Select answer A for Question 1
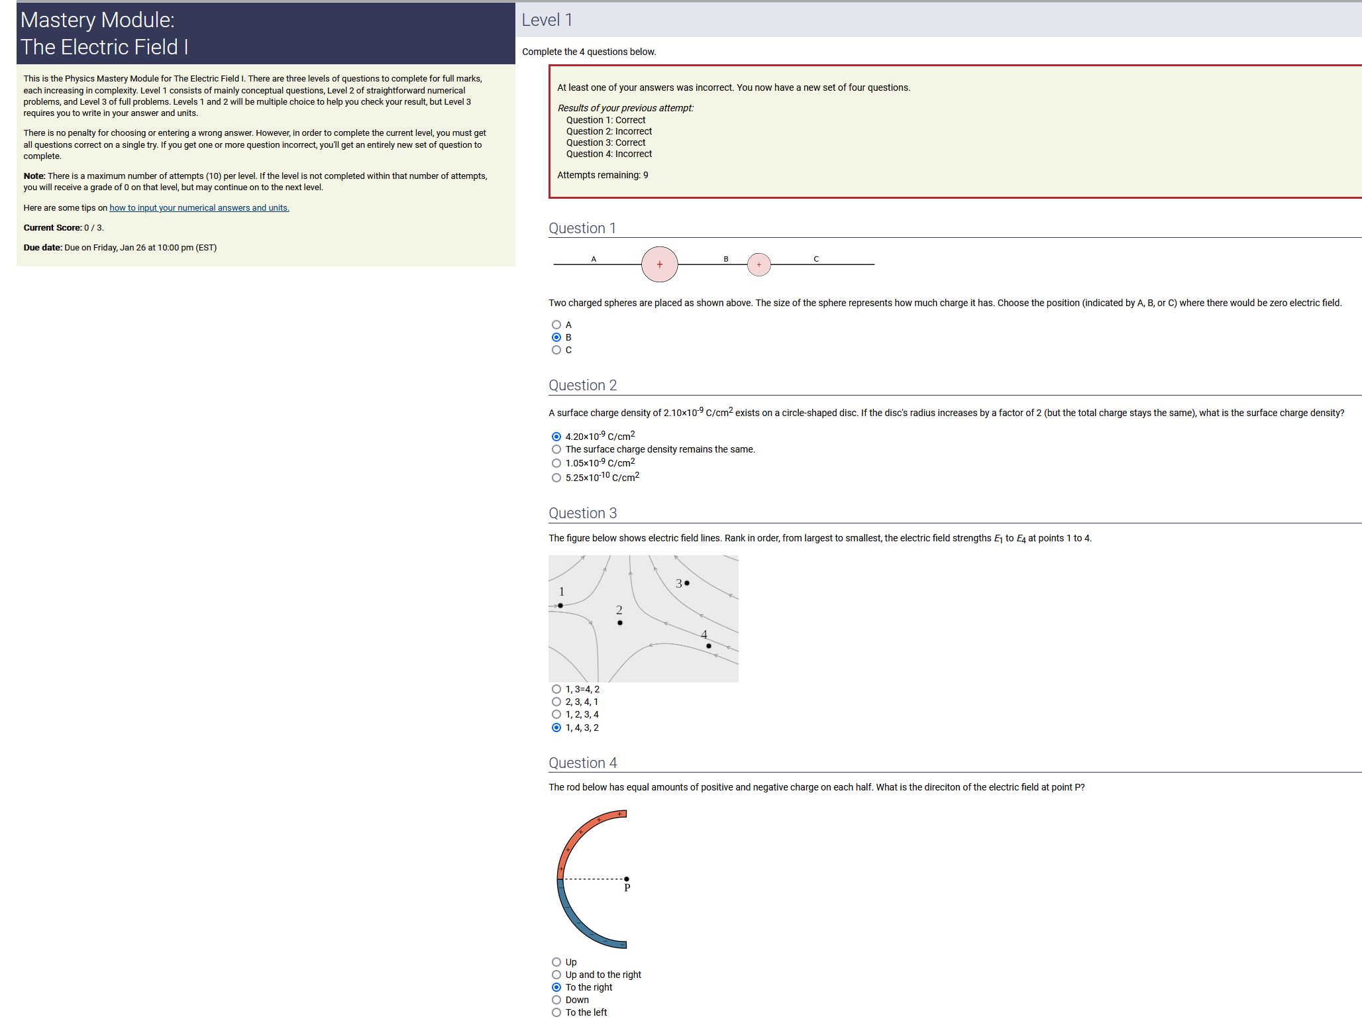The width and height of the screenshot is (1362, 1023). tap(556, 325)
